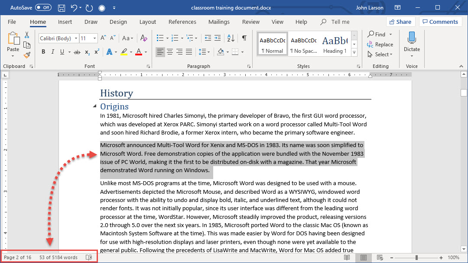Switch to the References tab
Viewport: 468px width, 263px height.
[182, 22]
